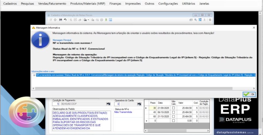Click the Operadora do Cartão code field
Viewport: 263px width, 135px height.
pos(117,104)
